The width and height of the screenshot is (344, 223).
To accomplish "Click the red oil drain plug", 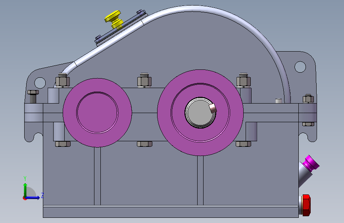I will (x=306, y=205).
